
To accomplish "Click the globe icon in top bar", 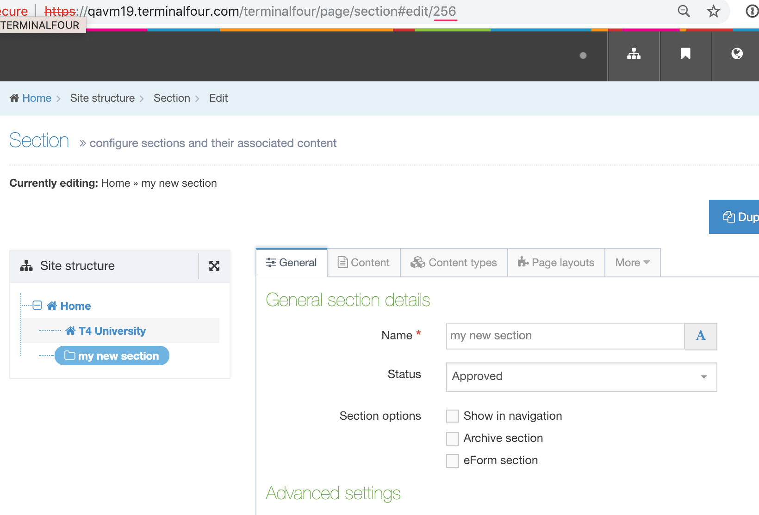I will 737,54.
